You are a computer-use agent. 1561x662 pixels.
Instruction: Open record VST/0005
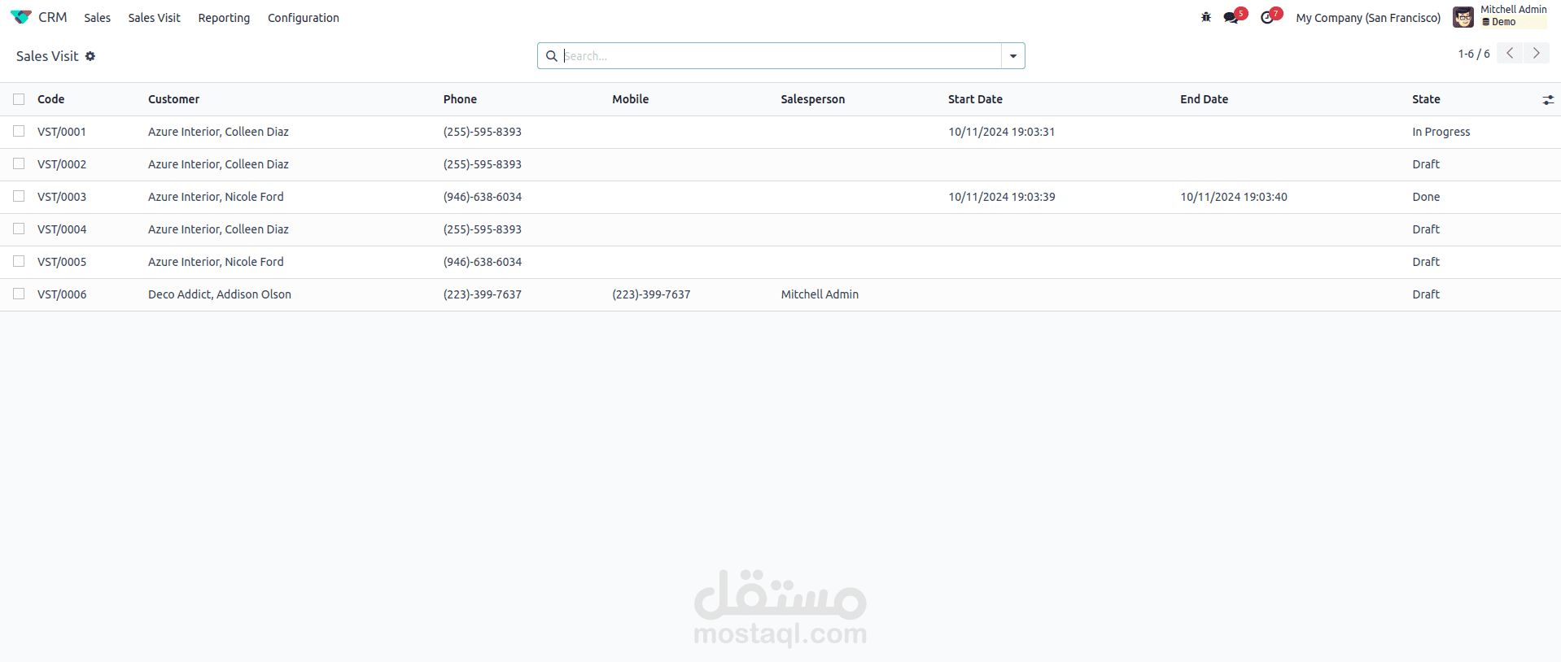(62, 262)
